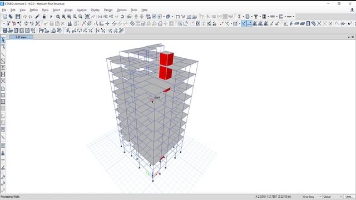Select the Draw Floor polygon tool
Screen dimensions: 356x200
3,89
